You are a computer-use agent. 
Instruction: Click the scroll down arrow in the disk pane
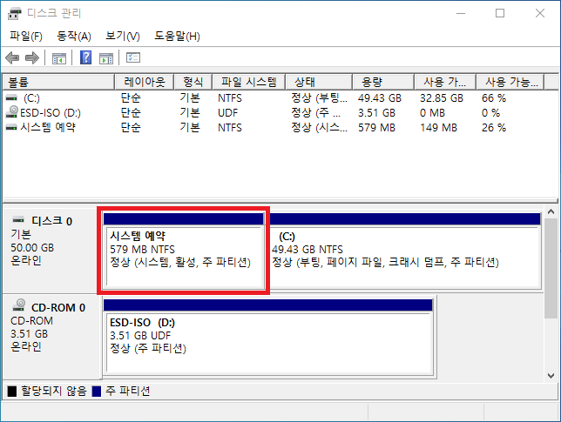coord(551,376)
